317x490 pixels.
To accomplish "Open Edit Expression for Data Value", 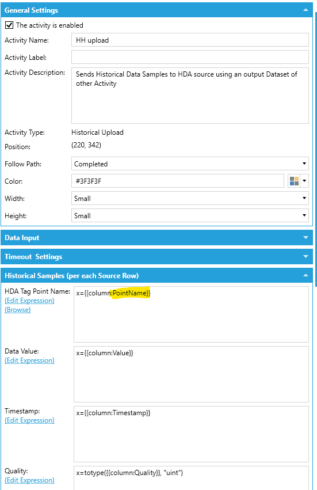I will 29,360.
